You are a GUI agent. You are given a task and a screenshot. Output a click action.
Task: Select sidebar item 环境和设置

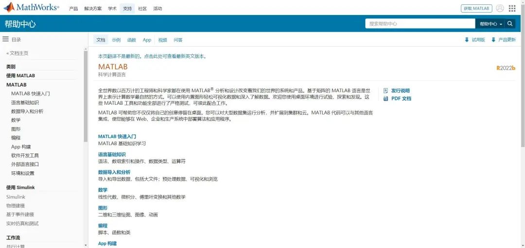[23, 173]
